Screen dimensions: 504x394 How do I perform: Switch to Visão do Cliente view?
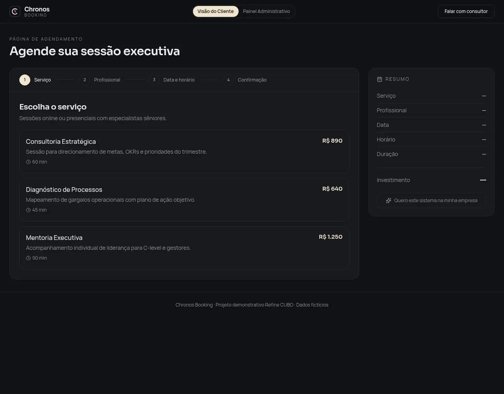point(215,11)
